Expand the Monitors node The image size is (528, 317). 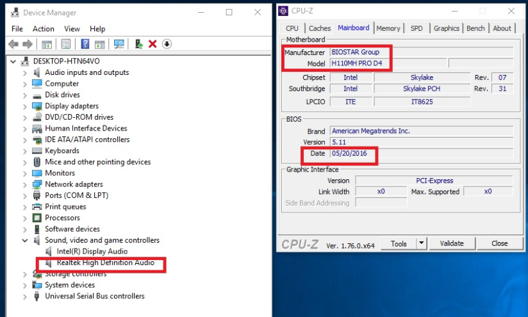coord(24,174)
